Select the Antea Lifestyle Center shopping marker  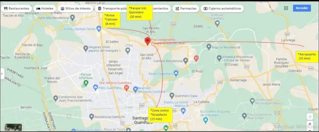99,29
